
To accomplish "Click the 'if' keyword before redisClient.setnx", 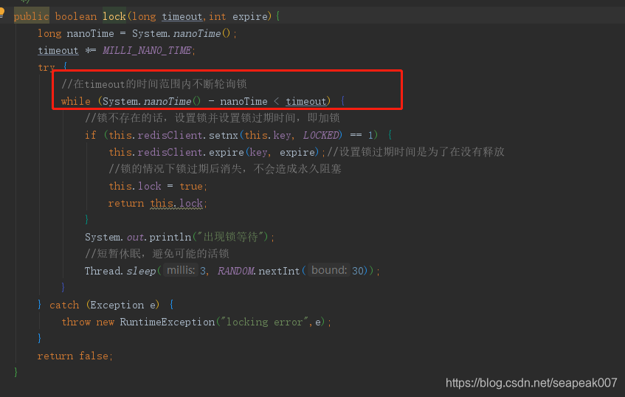I will point(91,136).
